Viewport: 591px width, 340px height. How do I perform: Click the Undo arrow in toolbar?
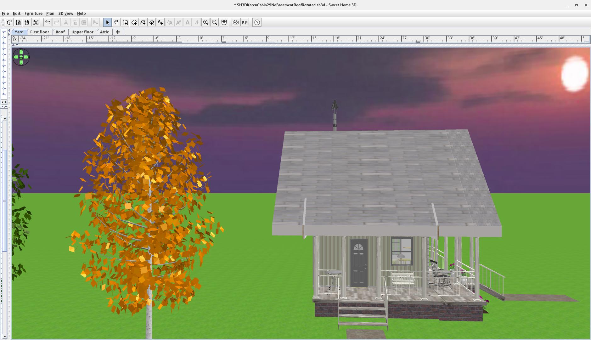[x=48, y=22]
